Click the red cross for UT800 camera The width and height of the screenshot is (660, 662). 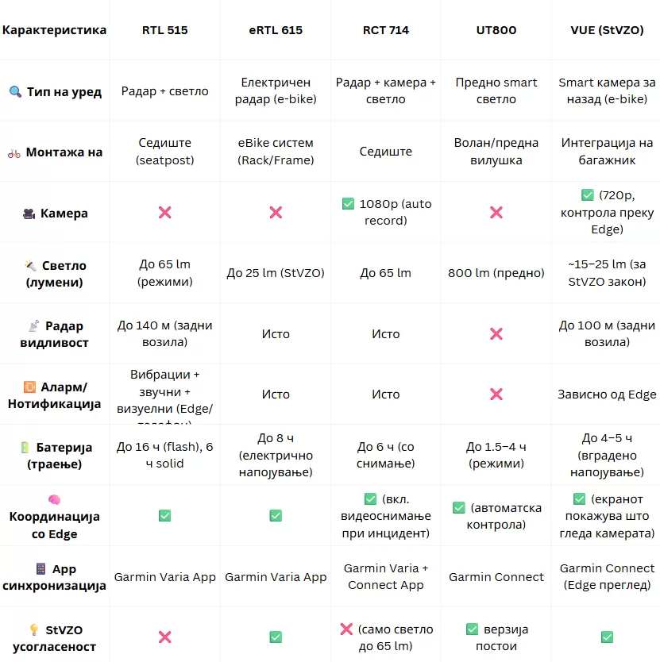point(496,213)
